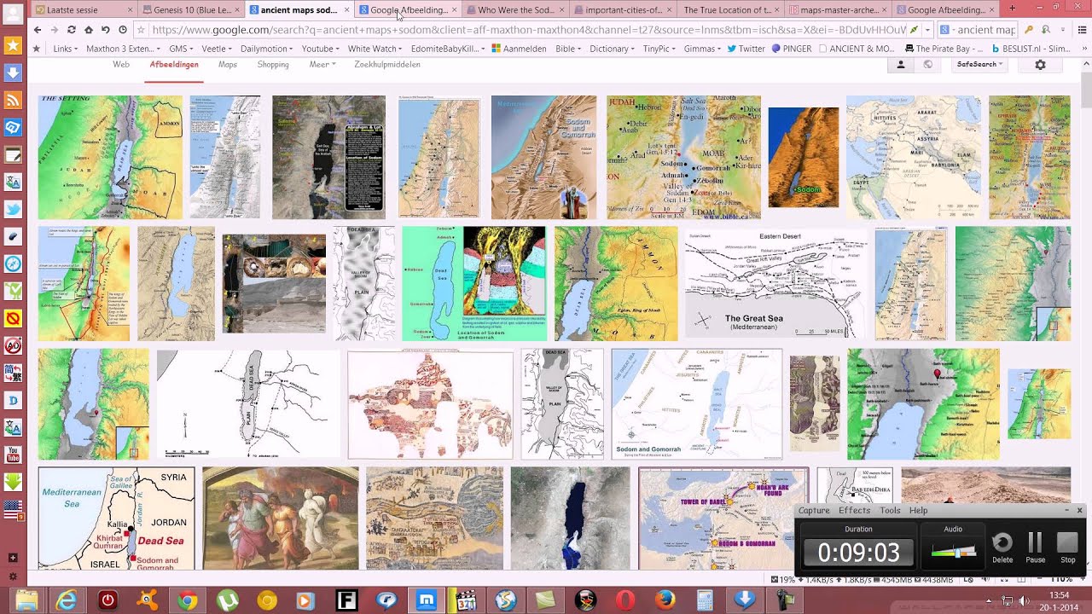Image resolution: width=1092 pixels, height=614 pixels.
Task: Launch uTorrent from the taskbar
Action: [227, 600]
